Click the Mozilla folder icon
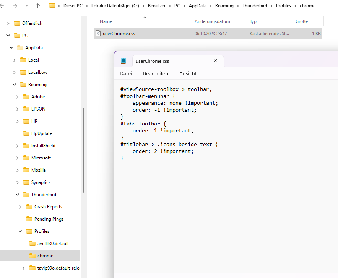338x278 pixels. coord(26,170)
